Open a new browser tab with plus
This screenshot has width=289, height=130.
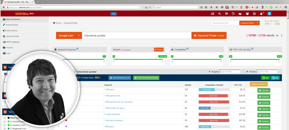[x=37, y=2]
